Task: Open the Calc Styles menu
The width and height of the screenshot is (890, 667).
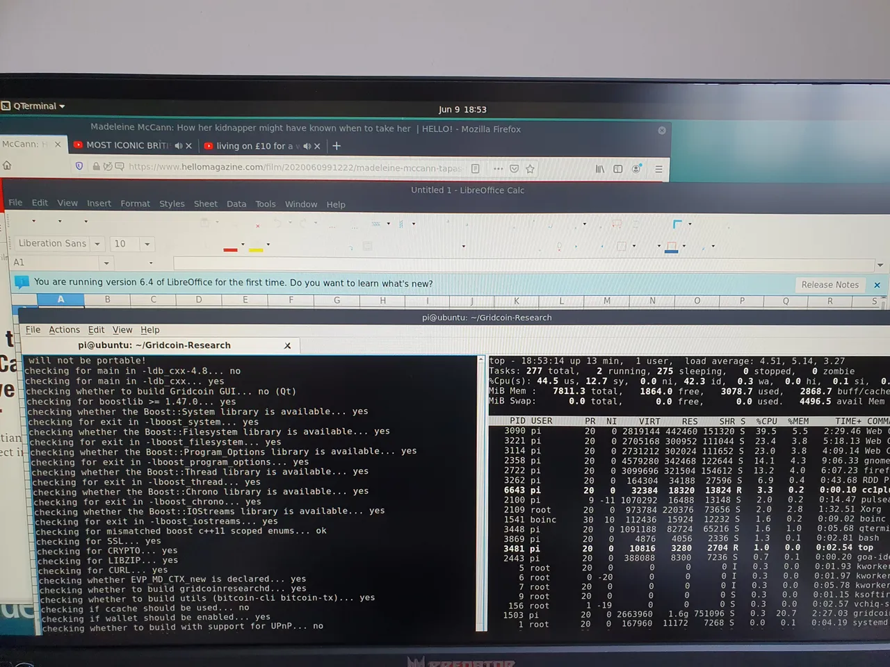Action: (x=172, y=204)
